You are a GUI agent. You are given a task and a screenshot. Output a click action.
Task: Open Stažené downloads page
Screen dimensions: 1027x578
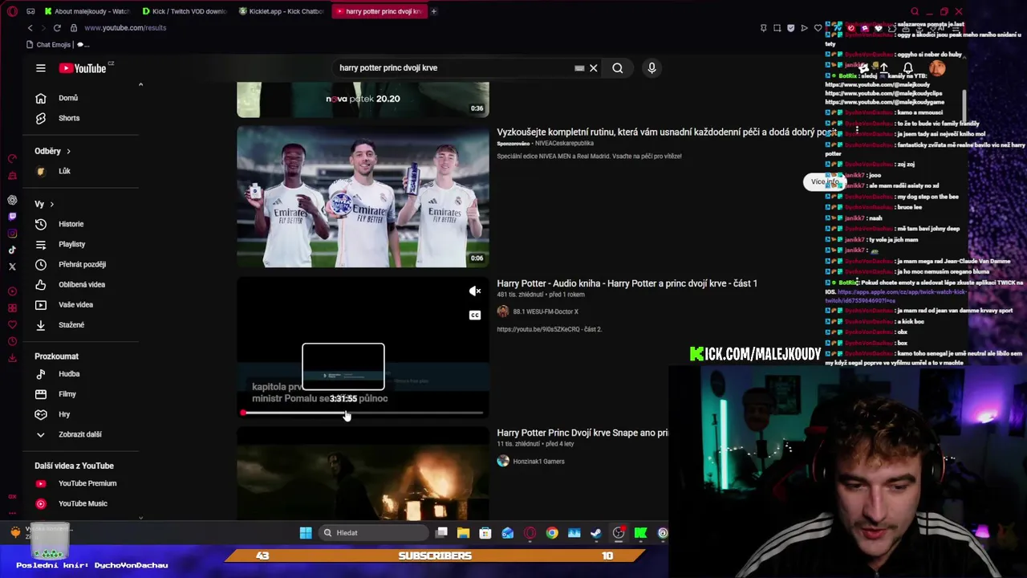71,324
